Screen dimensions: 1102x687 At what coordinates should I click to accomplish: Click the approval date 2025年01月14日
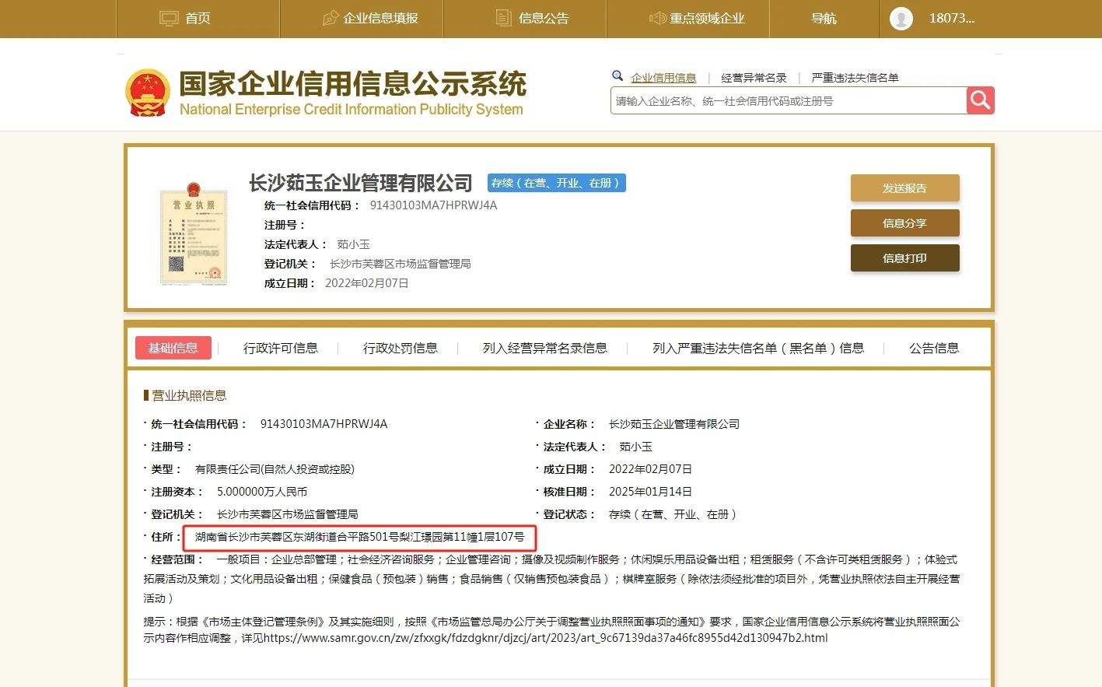point(650,492)
